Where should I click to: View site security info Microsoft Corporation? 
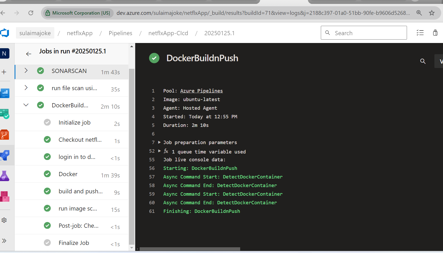point(78,13)
